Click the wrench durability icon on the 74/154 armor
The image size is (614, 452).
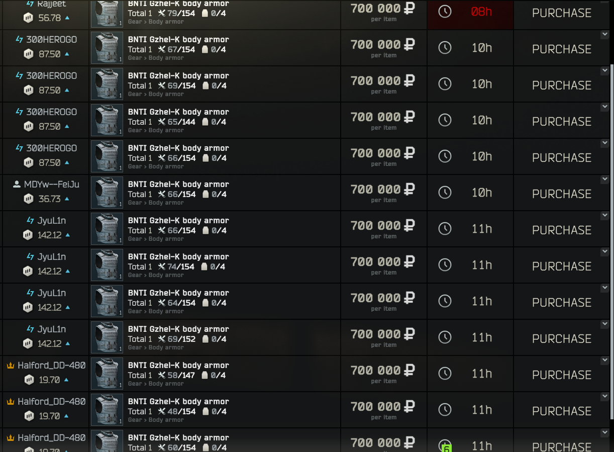tap(161, 266)
